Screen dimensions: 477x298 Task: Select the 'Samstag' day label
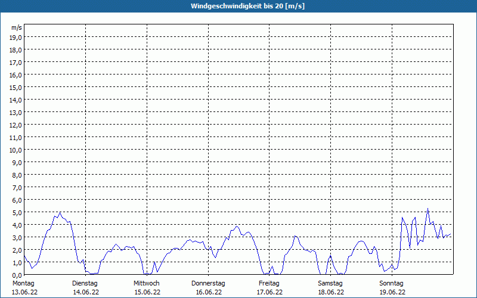[x=330, y=284]
